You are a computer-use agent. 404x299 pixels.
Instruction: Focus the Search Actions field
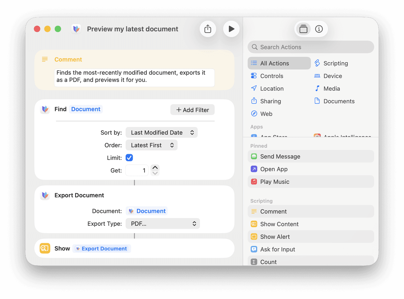311,47
